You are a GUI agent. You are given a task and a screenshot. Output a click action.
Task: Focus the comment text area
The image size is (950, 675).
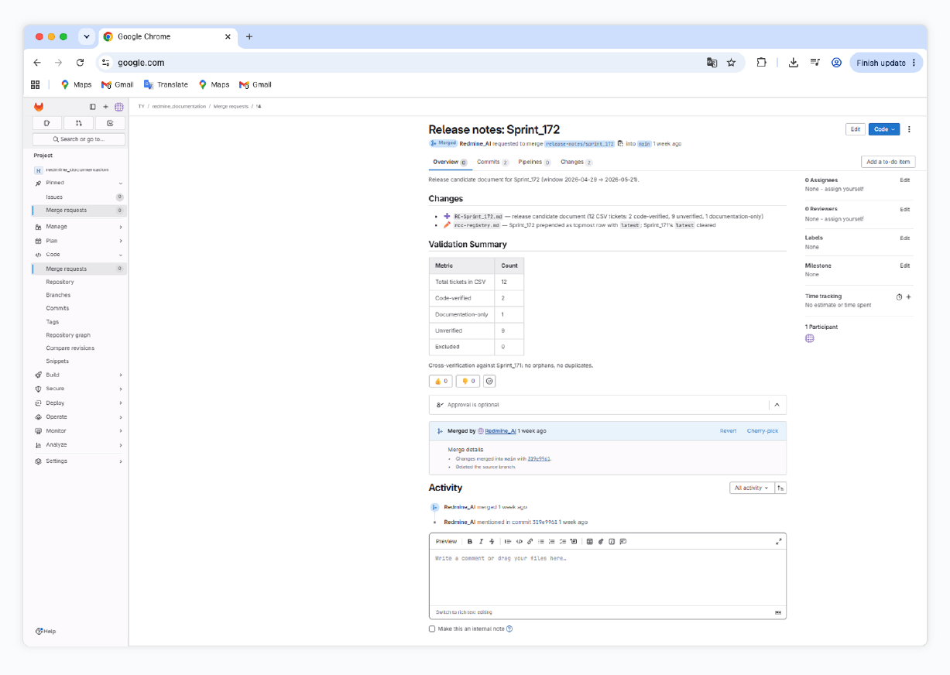click(x=608, y=577)
